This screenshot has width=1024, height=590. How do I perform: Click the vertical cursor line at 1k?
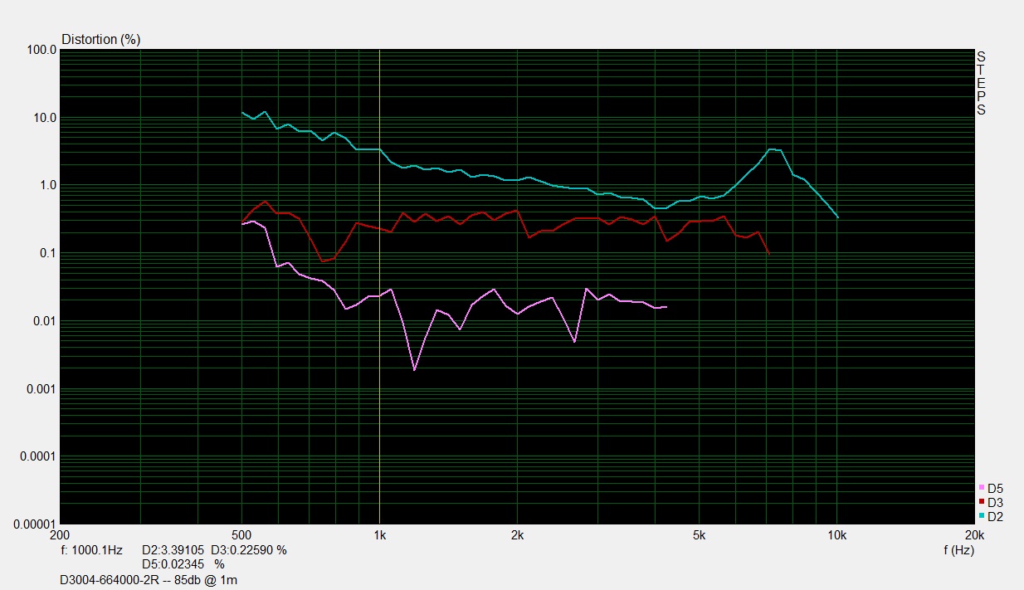click(379, 286)
